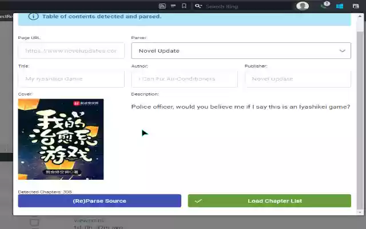Click the Title field My Iyashikei Game
The width and height of the screenshot is (366, 229).
[71, 79]
